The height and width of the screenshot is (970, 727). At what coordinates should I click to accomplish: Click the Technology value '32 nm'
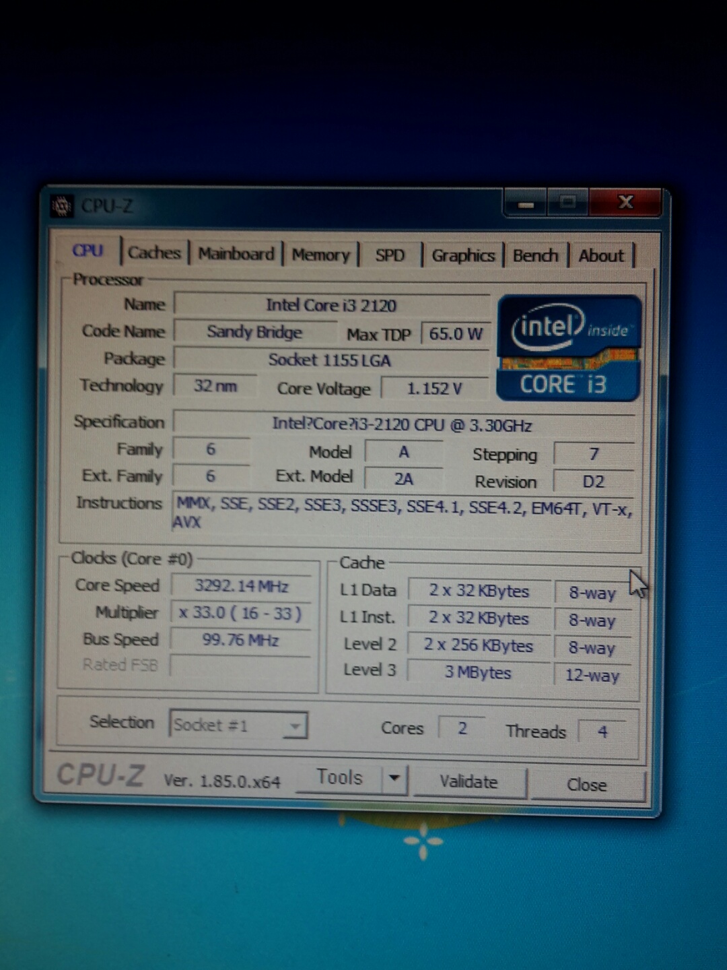(x=215, y=386)
